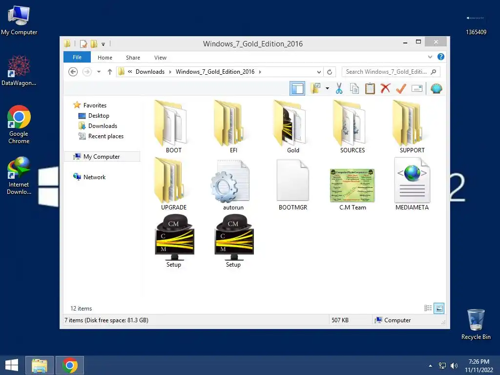Open the DataWagon desktop shortcut
500x375 pixels.
[x=19, y=70]
